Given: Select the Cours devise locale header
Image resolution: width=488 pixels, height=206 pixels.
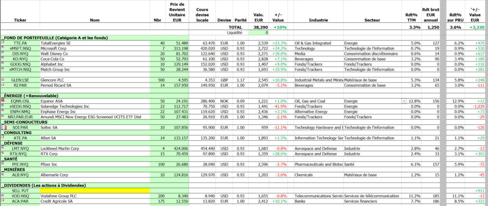Looking at the screenshot, I should click(202, 15).
